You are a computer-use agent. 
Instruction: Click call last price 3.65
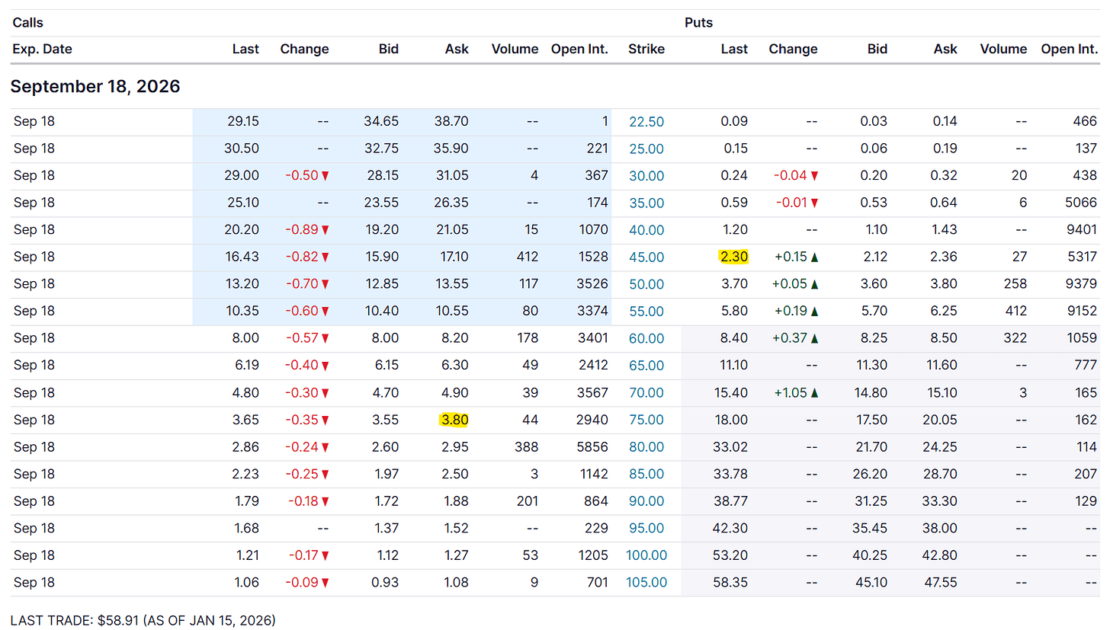247,420
